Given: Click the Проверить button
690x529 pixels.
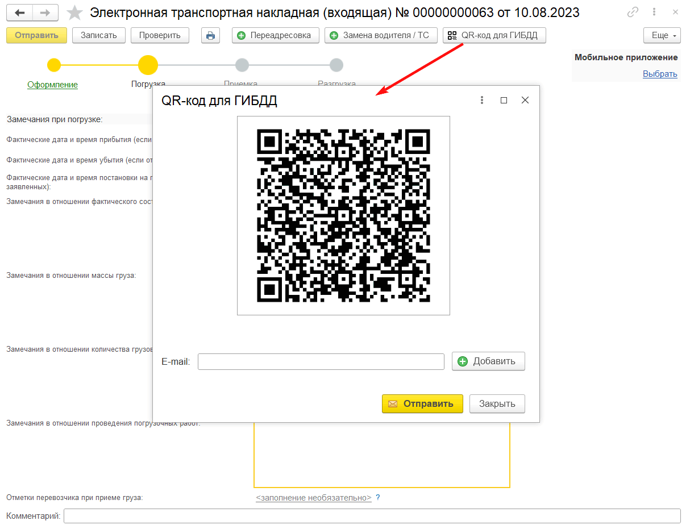Looking at the screenshot, I should (x=160, y=35).
